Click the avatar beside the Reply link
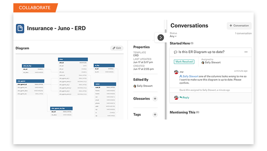This screenshot has height=151, width=267. click(176, 97)
